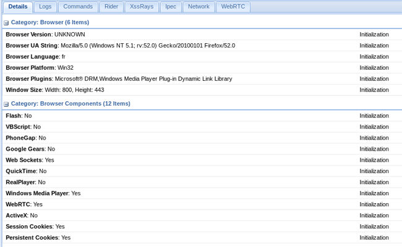The height and width of the screenshot is (247, 402).
Task: Select the Persistent Cookies: Yes row
Action: point(202,238)
